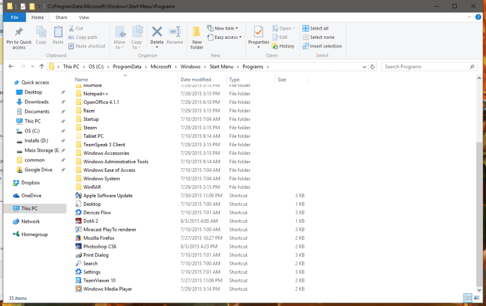Screen dimensions: 486x306
Task: Select Homegroup in navigation pane
Action: coord(35,234)
